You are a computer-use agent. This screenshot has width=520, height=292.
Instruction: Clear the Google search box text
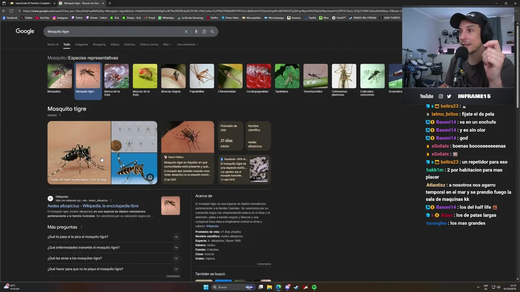pos(186,32)
